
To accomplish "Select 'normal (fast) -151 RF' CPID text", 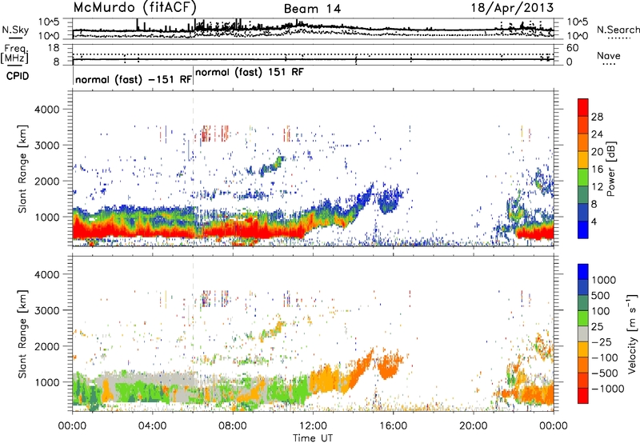I will 134,79.
